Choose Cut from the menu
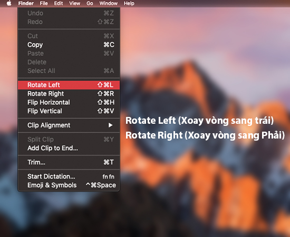 tap(69, 36)
